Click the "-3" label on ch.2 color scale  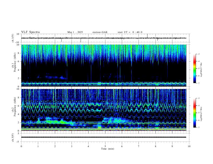click(198, 98)
